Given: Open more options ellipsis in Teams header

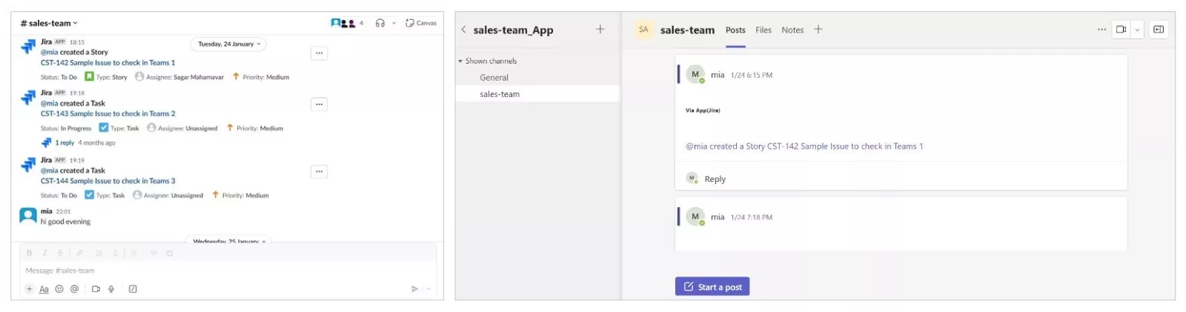Looking at the screenshot, I should (1101, 30).
